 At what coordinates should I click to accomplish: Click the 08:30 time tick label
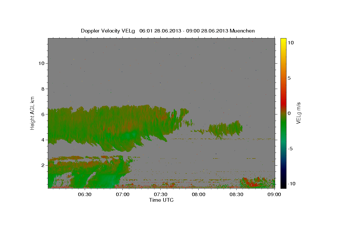click(237, 194)
